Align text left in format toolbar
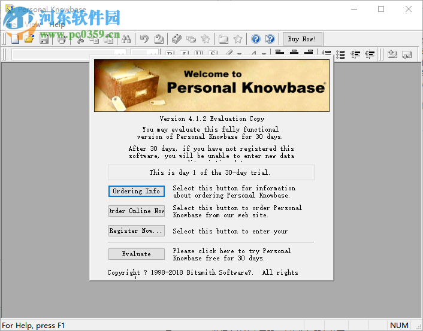The image size is (423, 331). tap(279, 53)
